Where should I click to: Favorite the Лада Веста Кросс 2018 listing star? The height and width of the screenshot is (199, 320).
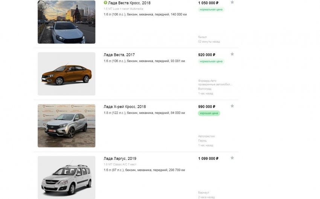tap(232, 3)
